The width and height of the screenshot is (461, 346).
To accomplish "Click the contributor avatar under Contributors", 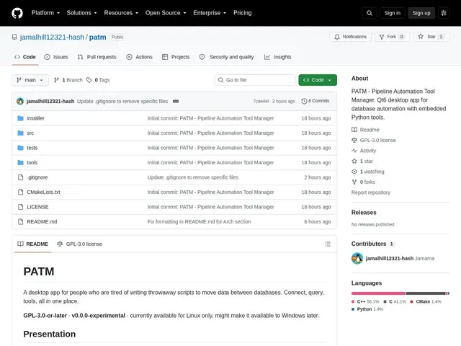I will coord(357,258).
